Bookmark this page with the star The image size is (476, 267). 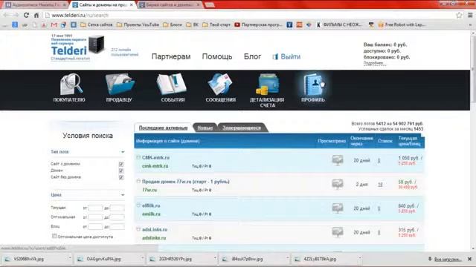coord(459,15)
